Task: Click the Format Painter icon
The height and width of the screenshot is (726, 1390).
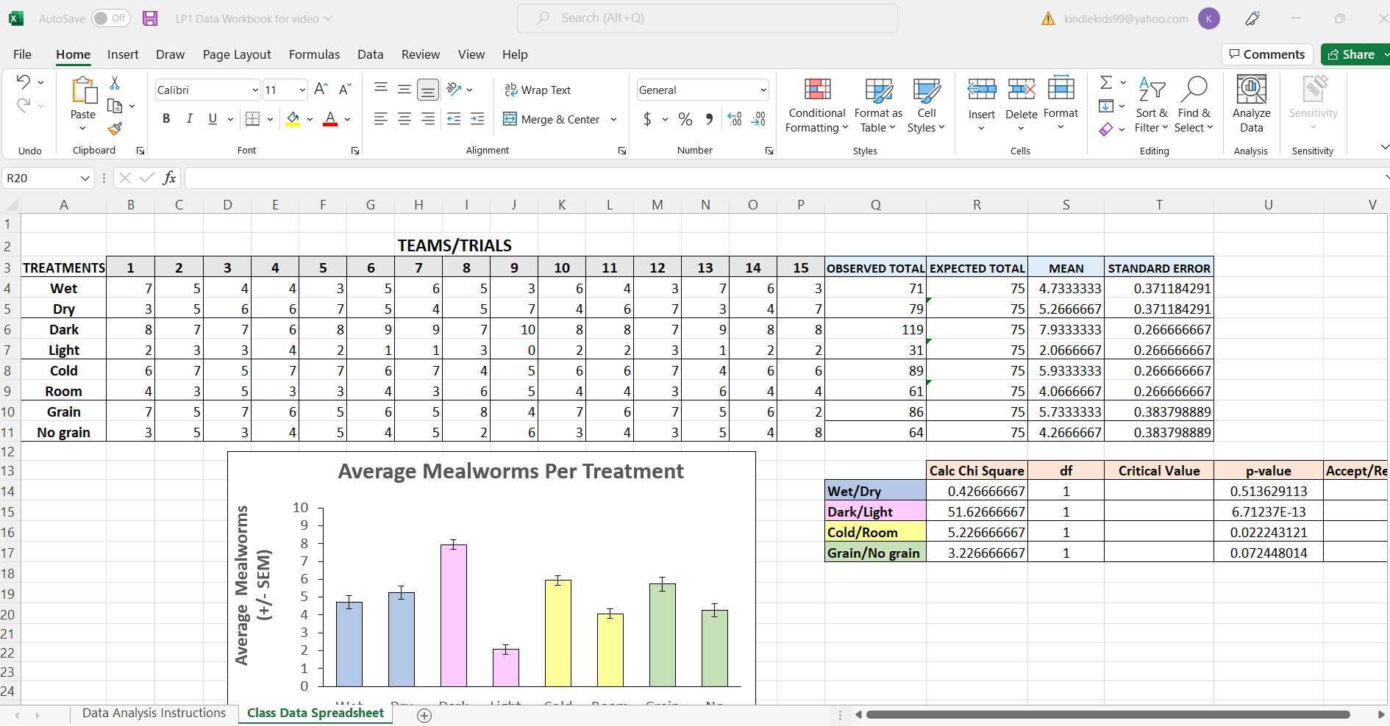Action: click(x=115, y=129)
